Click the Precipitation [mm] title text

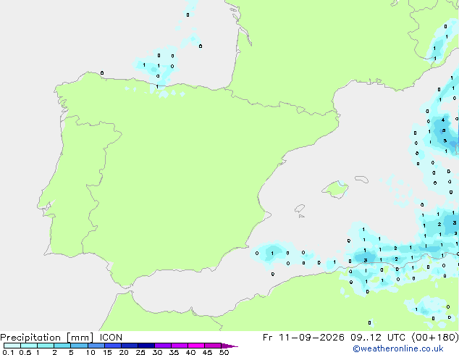pyautogui.click(x=47, y=338)
